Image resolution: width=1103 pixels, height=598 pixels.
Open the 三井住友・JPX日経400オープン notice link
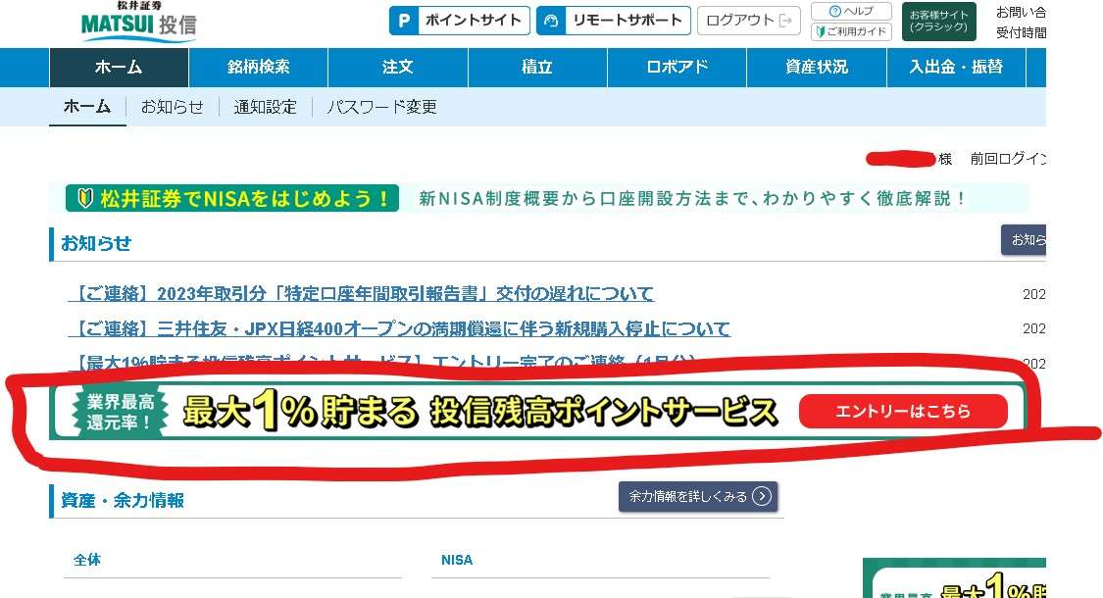[x=400, y=328]
